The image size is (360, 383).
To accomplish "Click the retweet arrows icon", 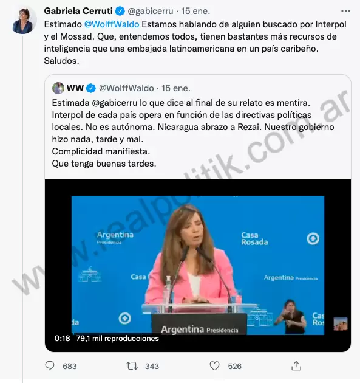I will click(132, 366).
